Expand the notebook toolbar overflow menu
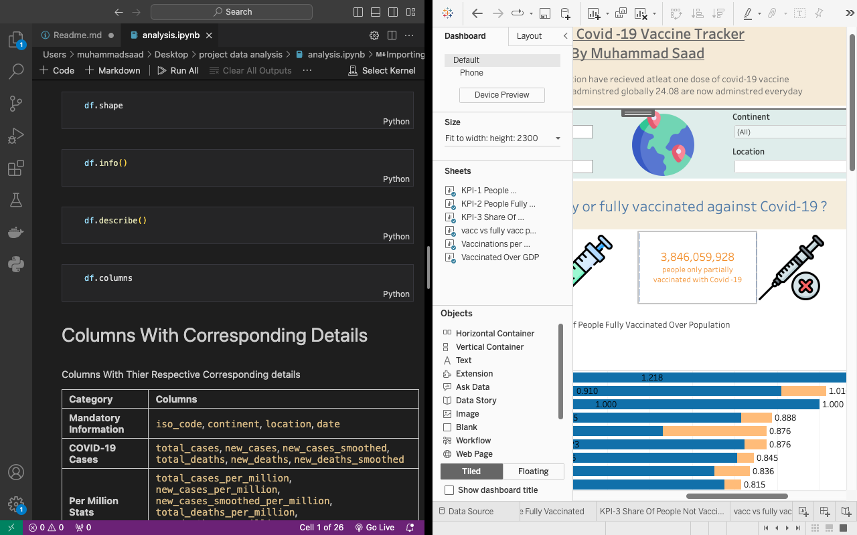The height and width of the screenshot is (535, 857). pyautogui.click(x=307, y=70)
